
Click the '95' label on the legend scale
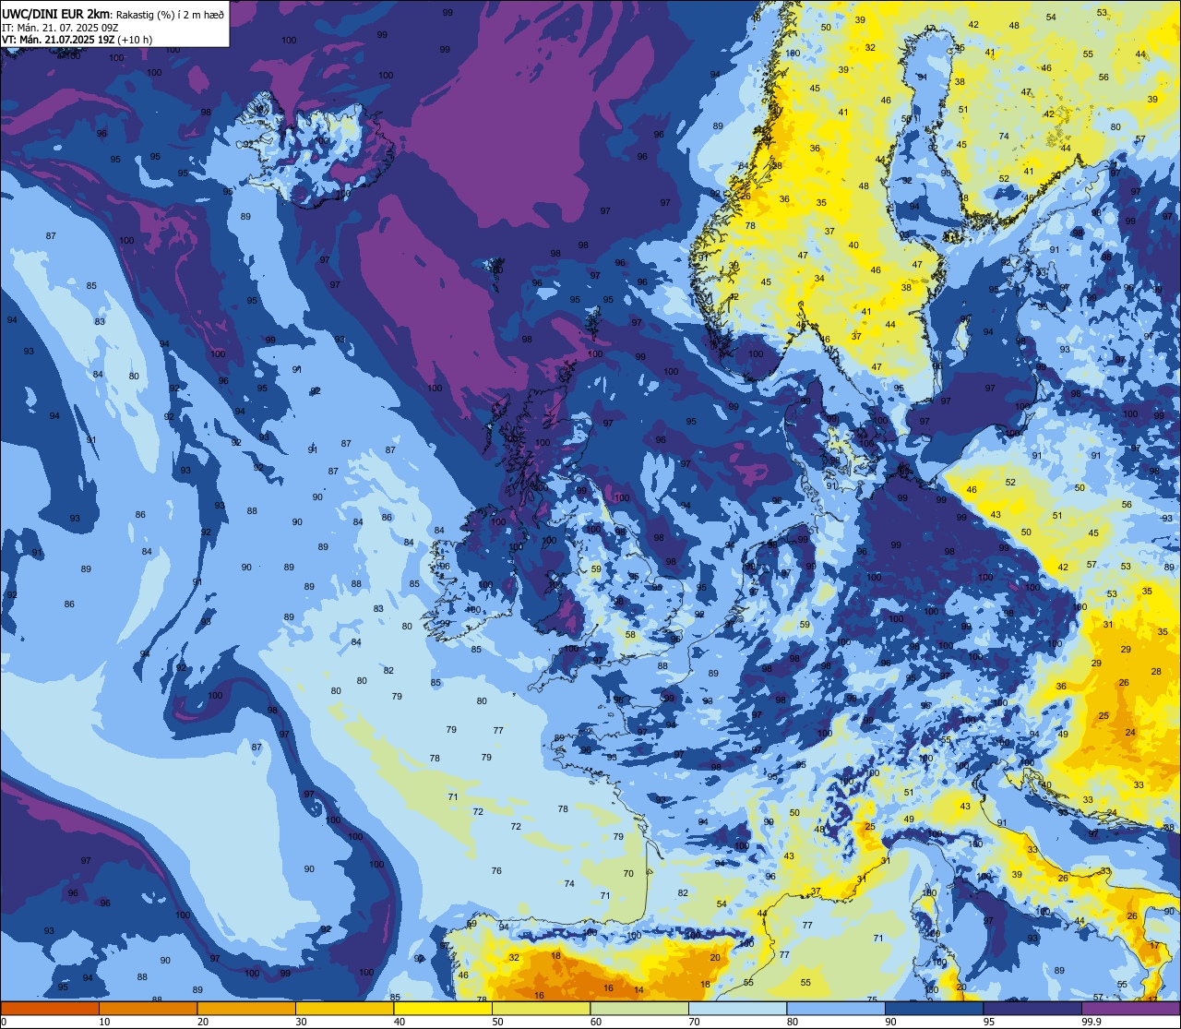pos(989,1022)
